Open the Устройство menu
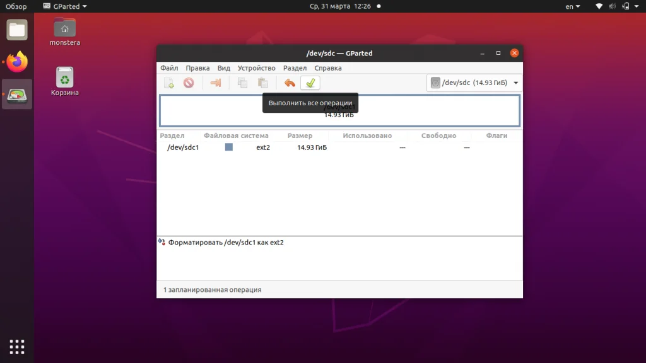 click(x=257, y=67)
